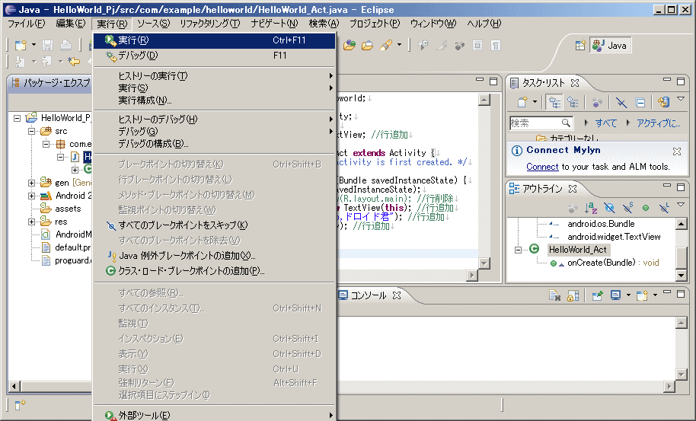The width and height of the screenshot is (696, 421).
Task: Choose デバッグの構成(B)... menu entry
Action: coord(215,144)
